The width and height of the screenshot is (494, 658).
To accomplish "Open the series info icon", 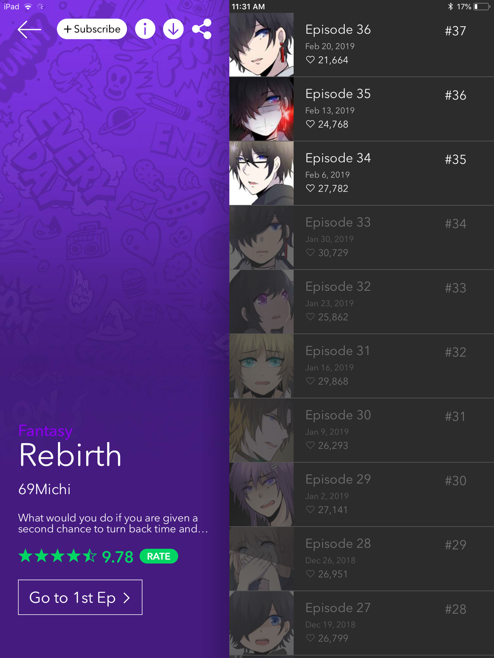I will tap(145, 29).
